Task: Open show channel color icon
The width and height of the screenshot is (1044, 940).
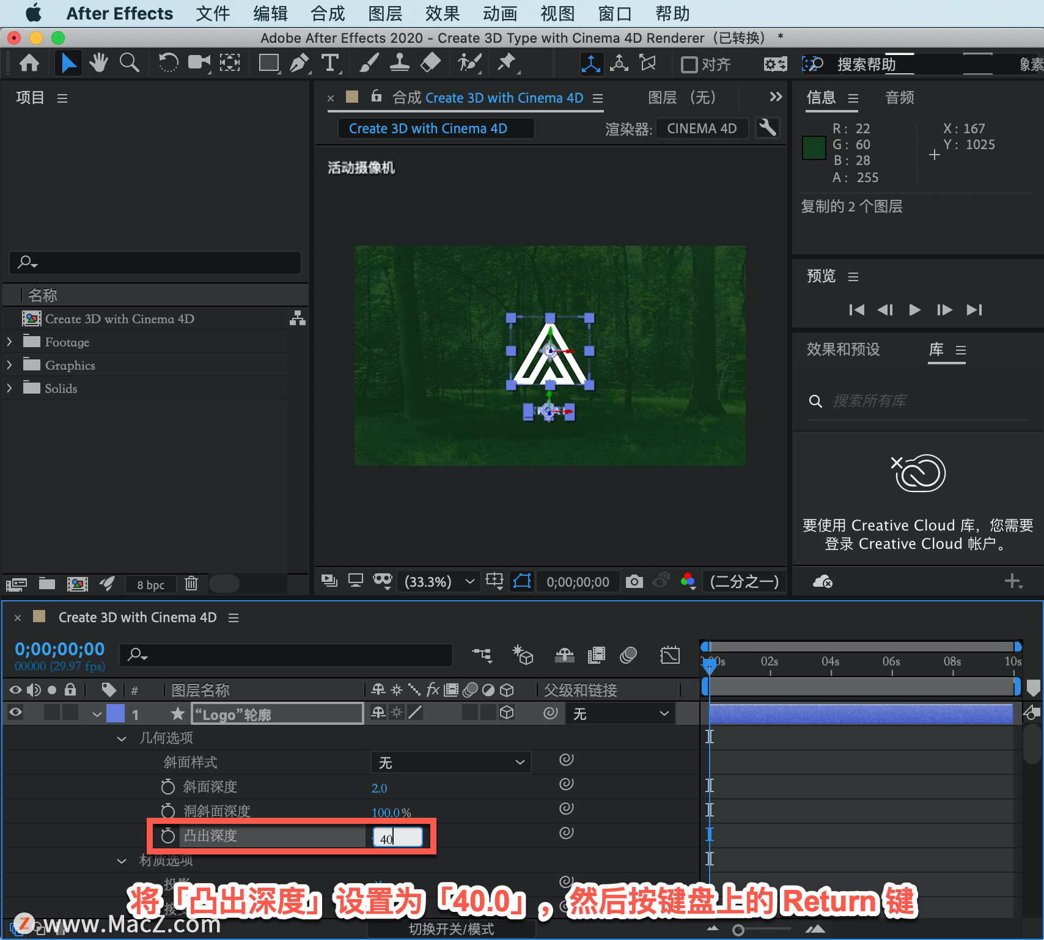Action: [688, 581]
